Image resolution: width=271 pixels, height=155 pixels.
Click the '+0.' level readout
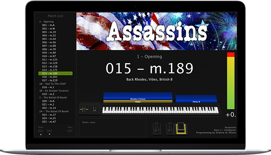[x=231, y=115]
